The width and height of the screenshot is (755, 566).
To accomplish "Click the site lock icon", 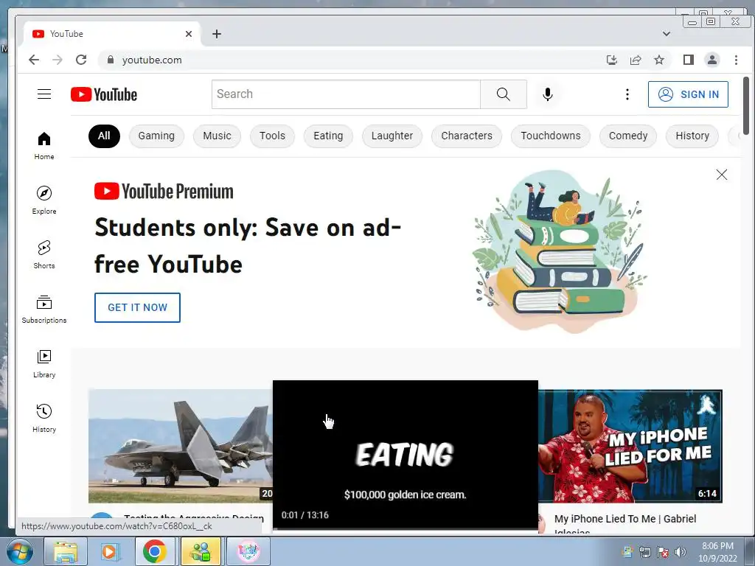I will pyautogui.click(x=111, y=60).
